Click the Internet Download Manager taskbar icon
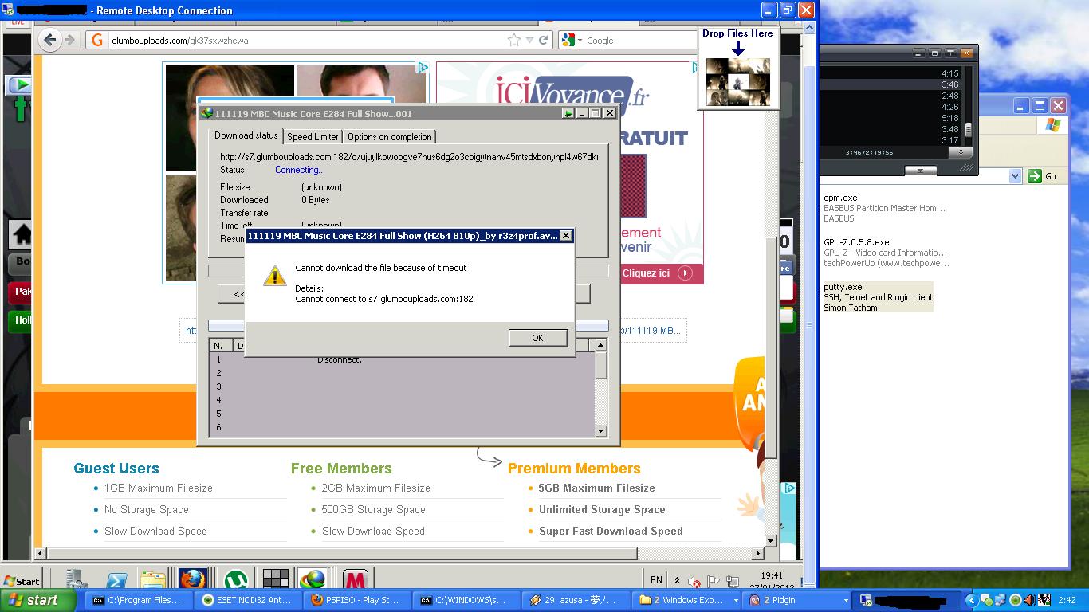The height and width of the screenshot is (612, 1089). pyautogui.click(x=313, y=580)
